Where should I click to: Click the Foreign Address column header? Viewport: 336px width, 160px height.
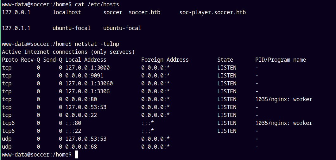(165, 60)
